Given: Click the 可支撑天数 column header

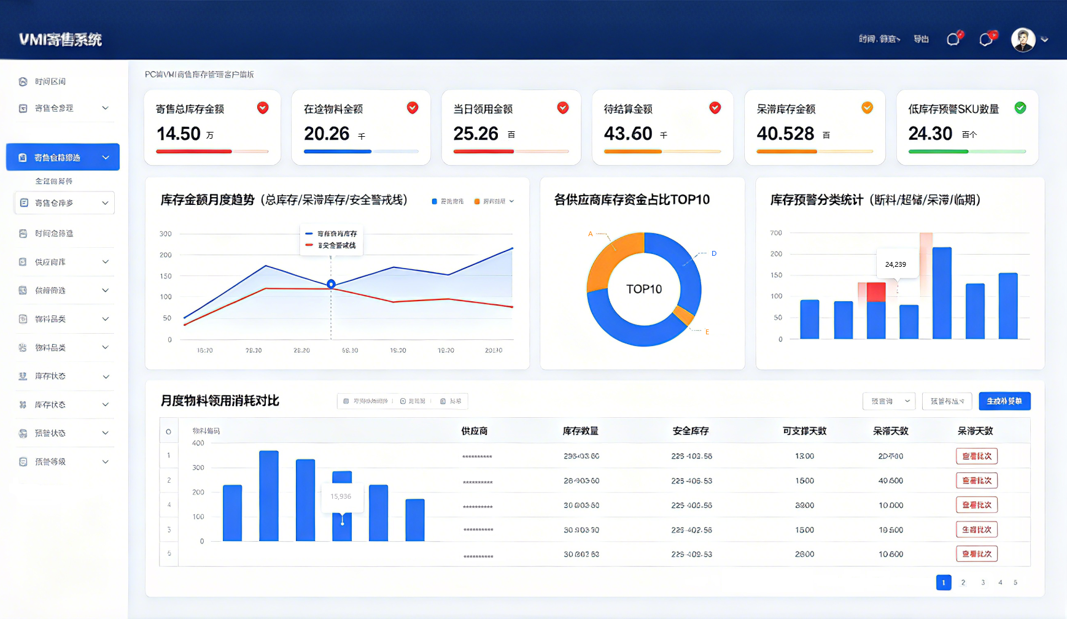Looking at the screenshot, I should pos(805,431).
